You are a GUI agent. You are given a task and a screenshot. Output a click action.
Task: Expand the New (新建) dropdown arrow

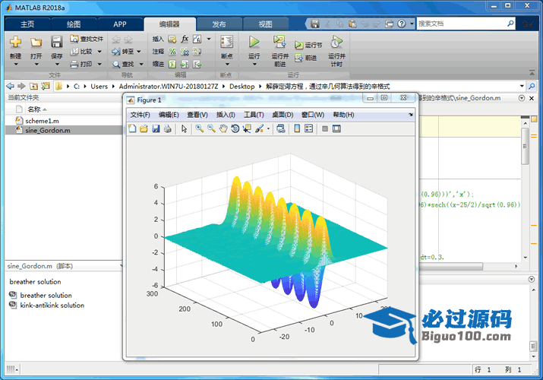click(x=16, y=64)
